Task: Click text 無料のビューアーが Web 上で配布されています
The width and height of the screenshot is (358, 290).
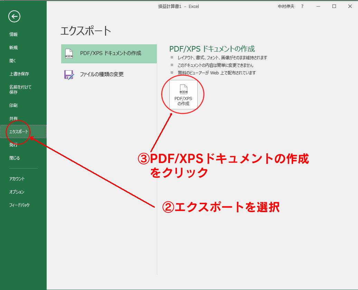Action: click(217, 73)
